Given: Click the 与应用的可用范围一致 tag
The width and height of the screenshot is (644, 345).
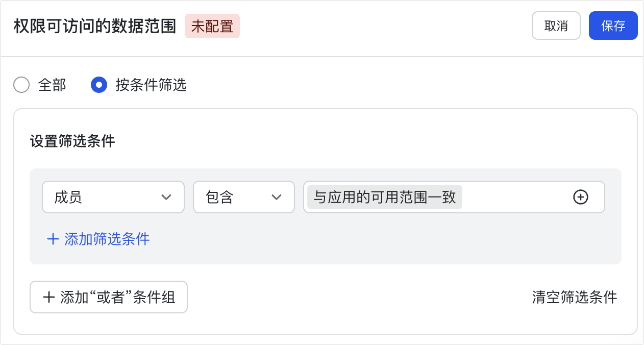Looking at the screenshot, I should coord(385,197).
